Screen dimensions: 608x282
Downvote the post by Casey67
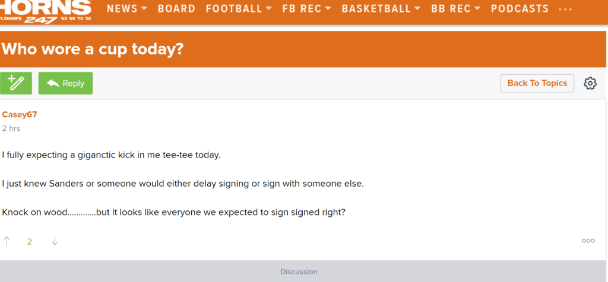pos(55,241)
